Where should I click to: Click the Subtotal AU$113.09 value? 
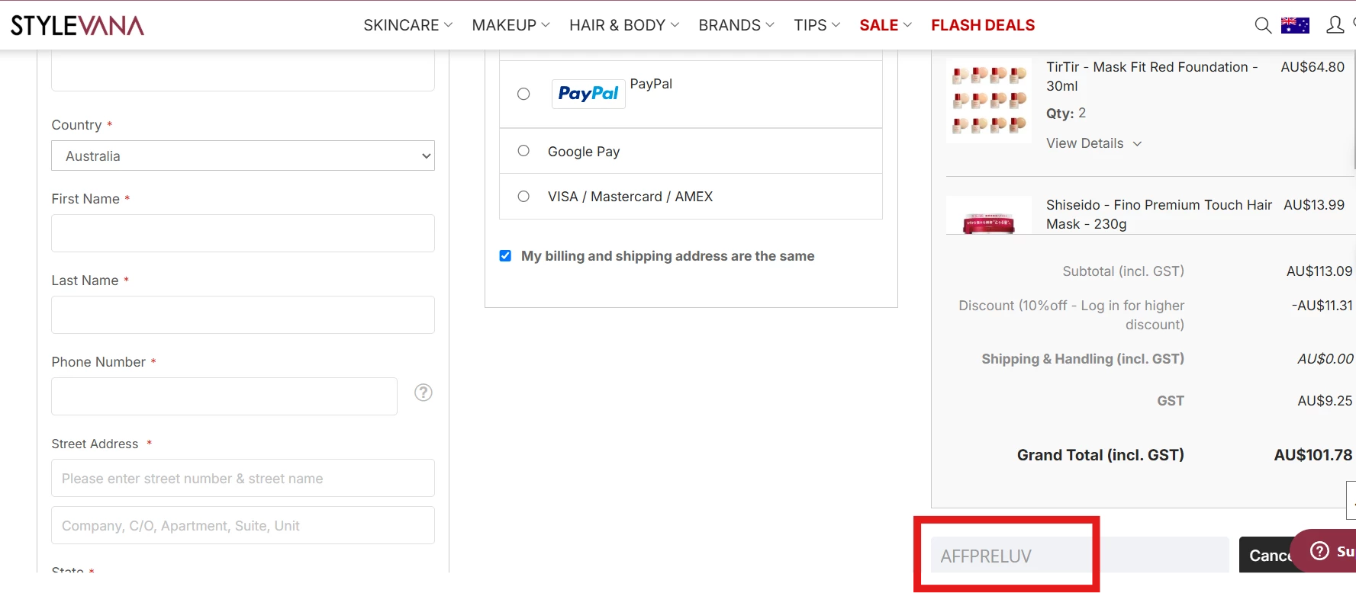pos(1319,271)
